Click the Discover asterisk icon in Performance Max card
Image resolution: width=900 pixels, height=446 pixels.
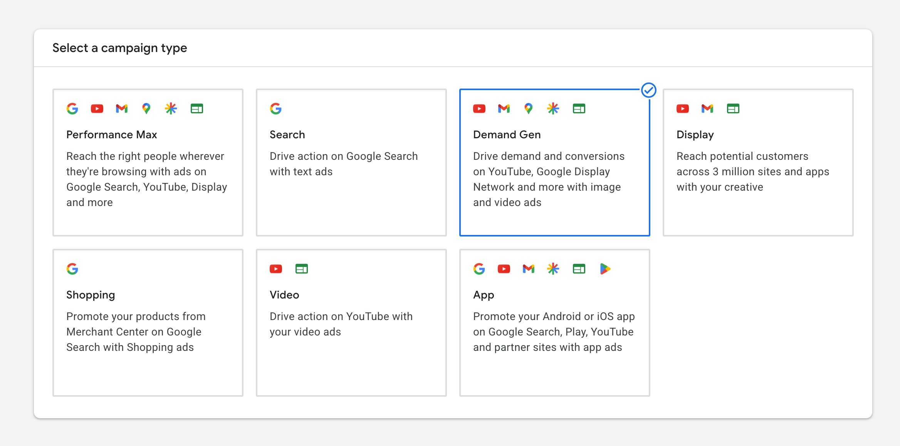coord(171,109)
